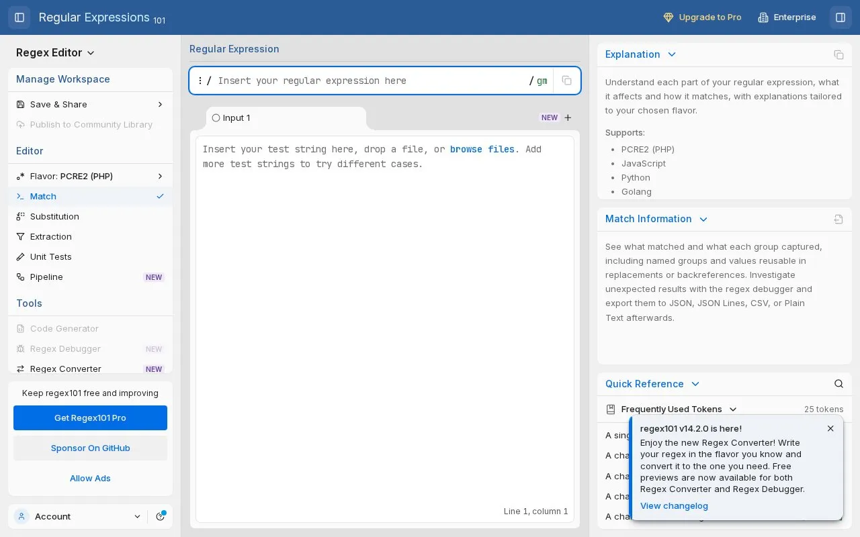Select the Match function
Screen dimensions: 860x537
click(90, 196)
